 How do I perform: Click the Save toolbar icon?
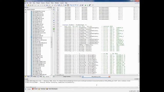tap(30, 5)
